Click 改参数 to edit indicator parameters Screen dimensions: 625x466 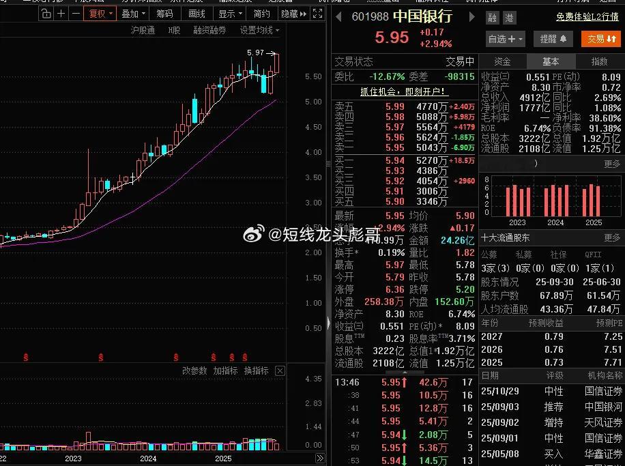[194, 370]
